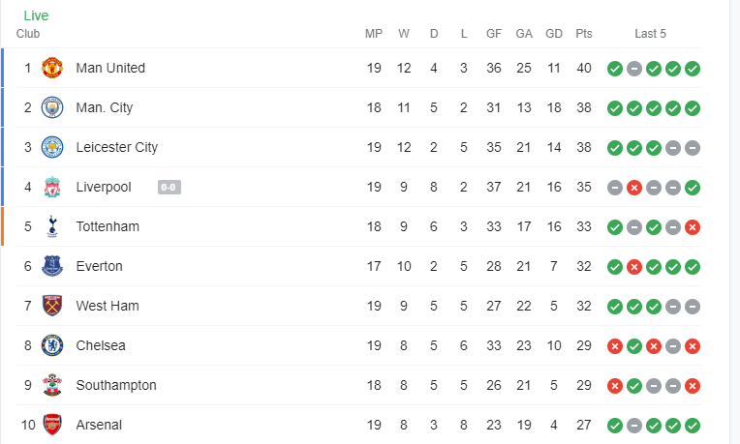The image size is (740, 444).
Task: Click the Man. City club crest
Action: click(52, 107)
